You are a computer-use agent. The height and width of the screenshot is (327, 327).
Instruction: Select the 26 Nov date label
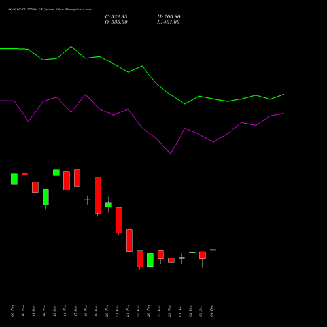click(x=148, y=311)
